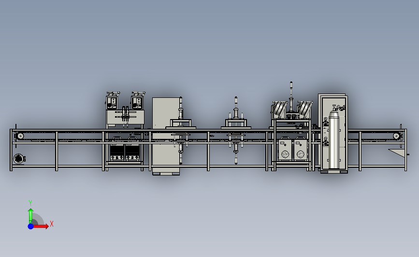The height and width of the screenshot is (257, 419).
Task: Select the triangular bracket at the right end
Action: (x=397, y=153)
